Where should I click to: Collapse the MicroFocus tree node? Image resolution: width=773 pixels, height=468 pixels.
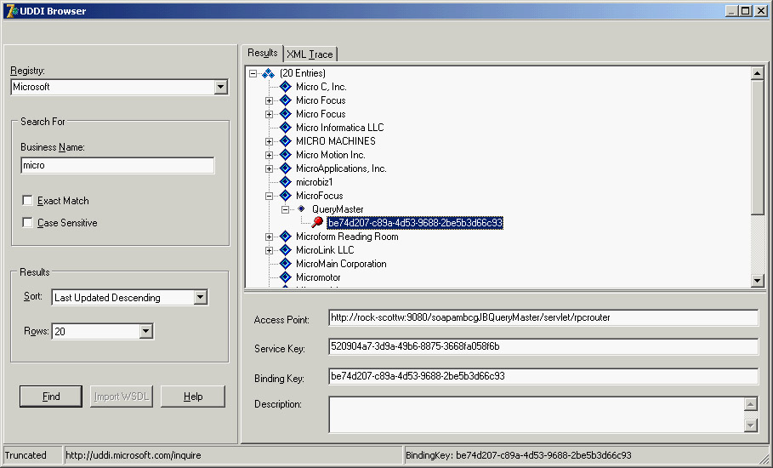(x=269, y=196)
